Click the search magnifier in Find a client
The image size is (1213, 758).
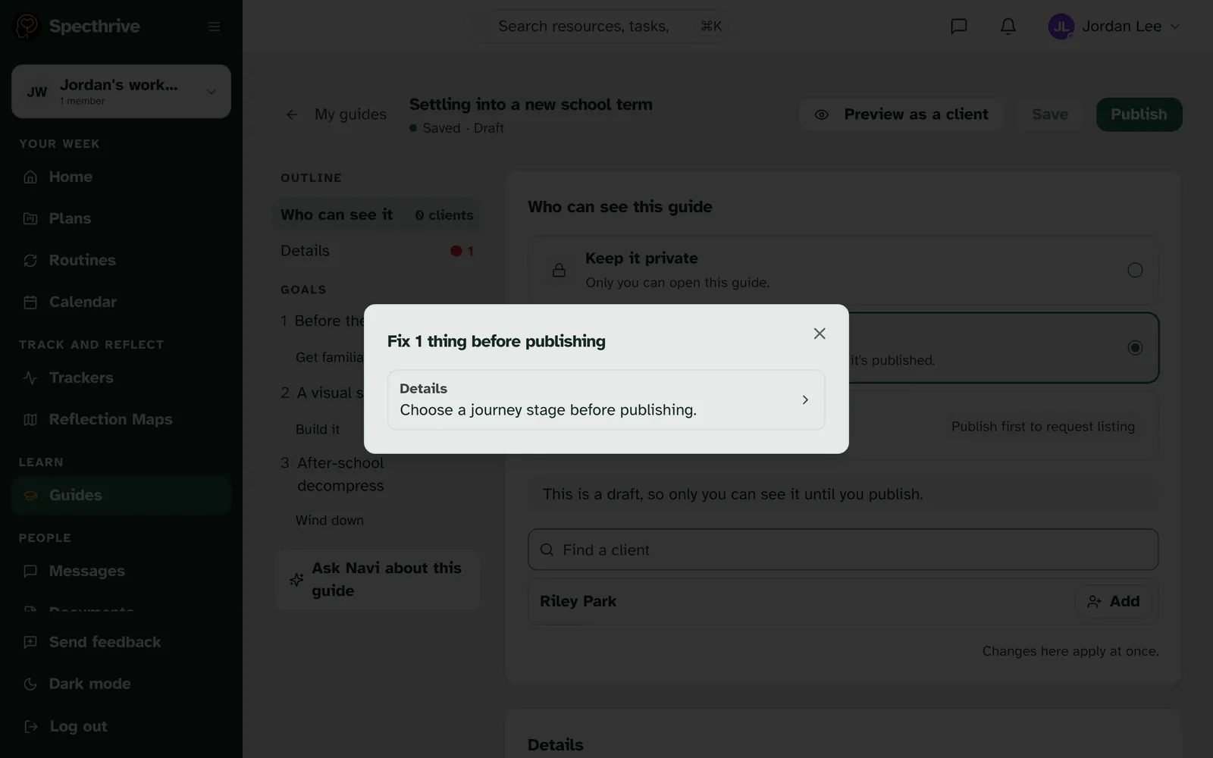click(547, 550)
